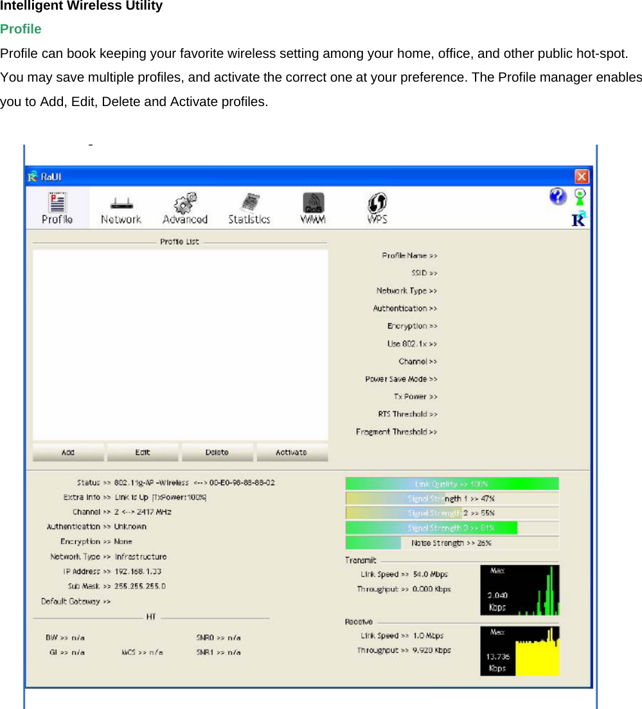Add a new wireless profile
Image resolution: width=642 pixels, height=709 pixels.
(x=67, y=452)
